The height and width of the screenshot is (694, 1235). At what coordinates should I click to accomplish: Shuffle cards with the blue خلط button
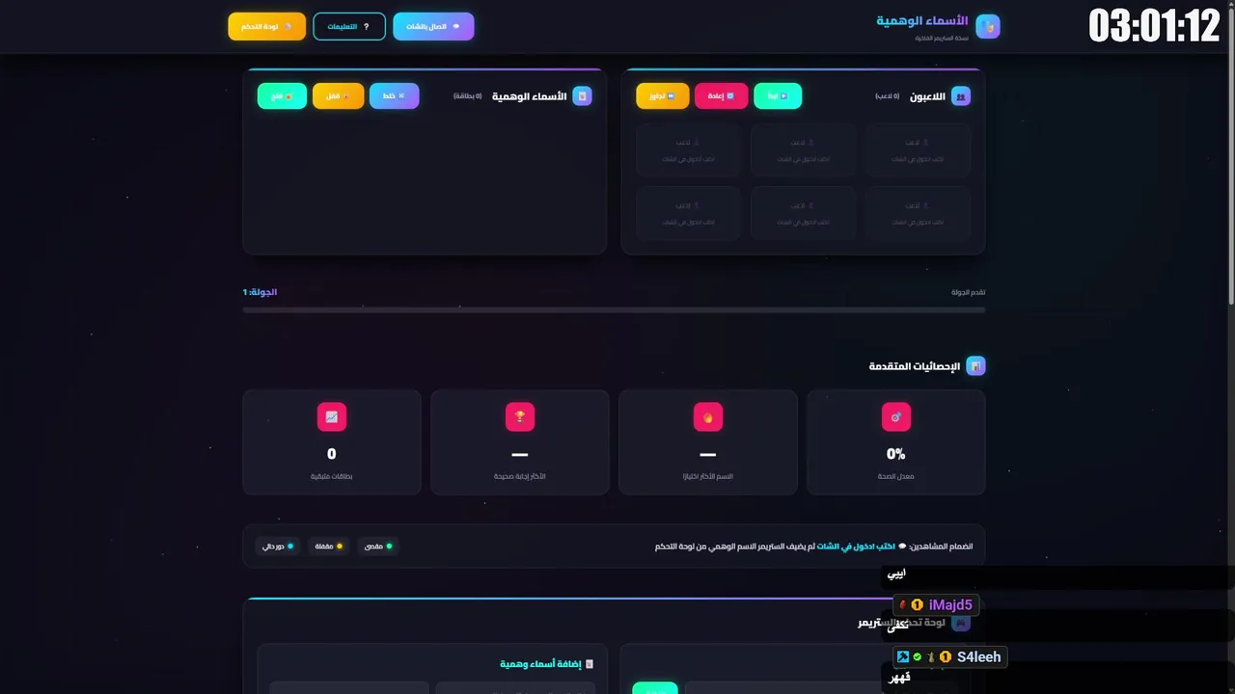click(395, 96)
